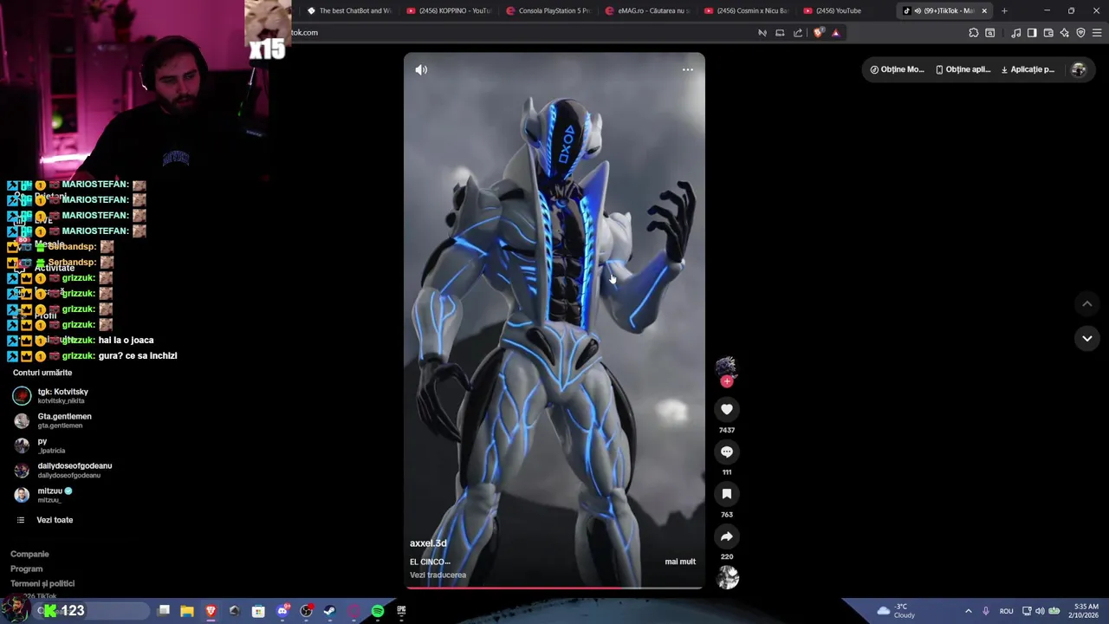Open Spotify from the taskbar
The image size is (1109, 624).
(x=378, y=611)
